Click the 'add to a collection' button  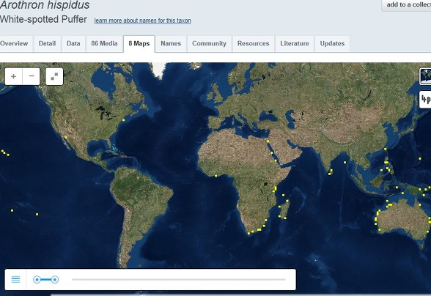click(406, 5)
